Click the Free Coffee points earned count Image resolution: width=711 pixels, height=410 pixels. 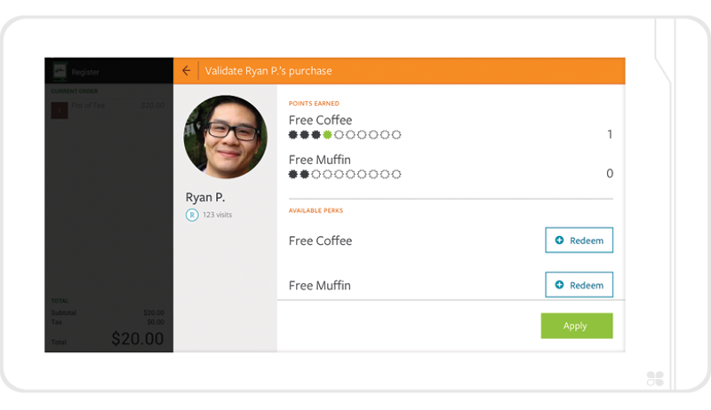[610, 135]
